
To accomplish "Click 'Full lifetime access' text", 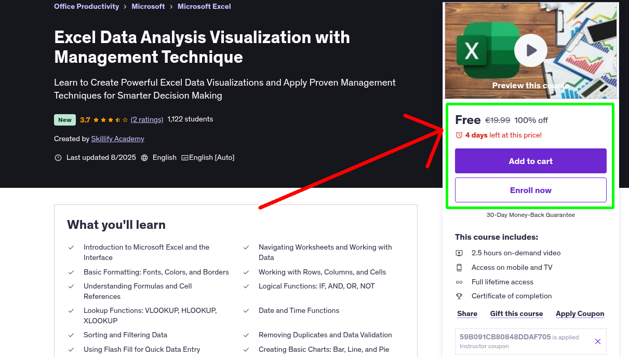I will click(x=502, y=282).
